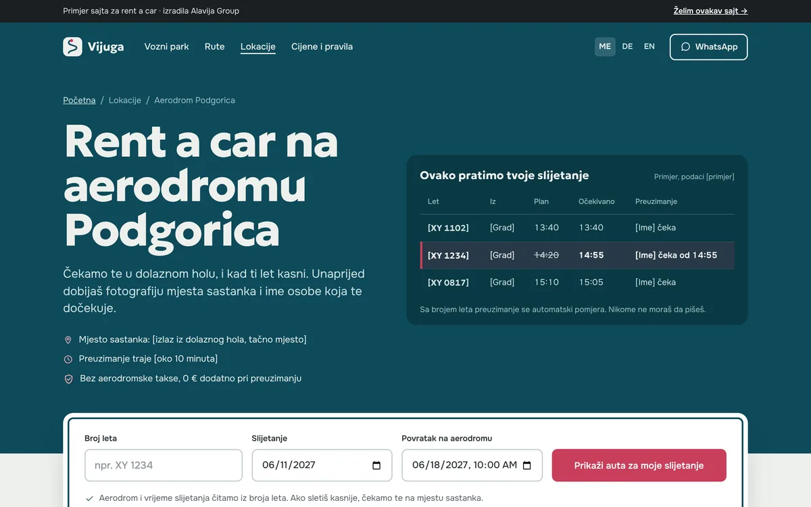Image resolution: width=811 pixels, height=507 pixels.
Task: Open the Rute menu item
Action: [x=214, y=47]
